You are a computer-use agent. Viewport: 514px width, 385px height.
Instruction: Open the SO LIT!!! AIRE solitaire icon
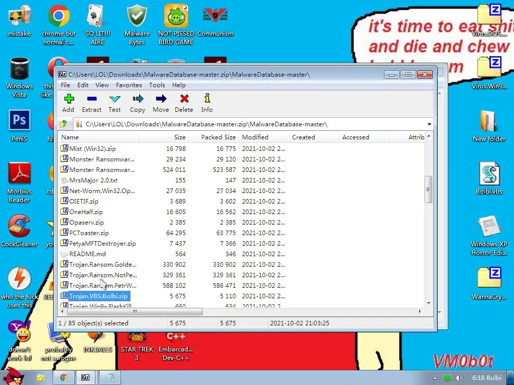[x=98, y=25]
